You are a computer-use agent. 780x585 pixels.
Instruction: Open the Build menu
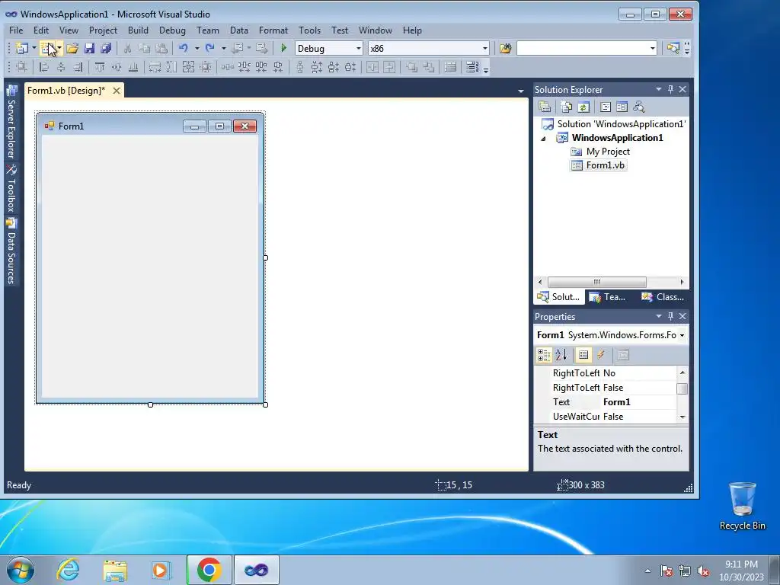[138, 30]
